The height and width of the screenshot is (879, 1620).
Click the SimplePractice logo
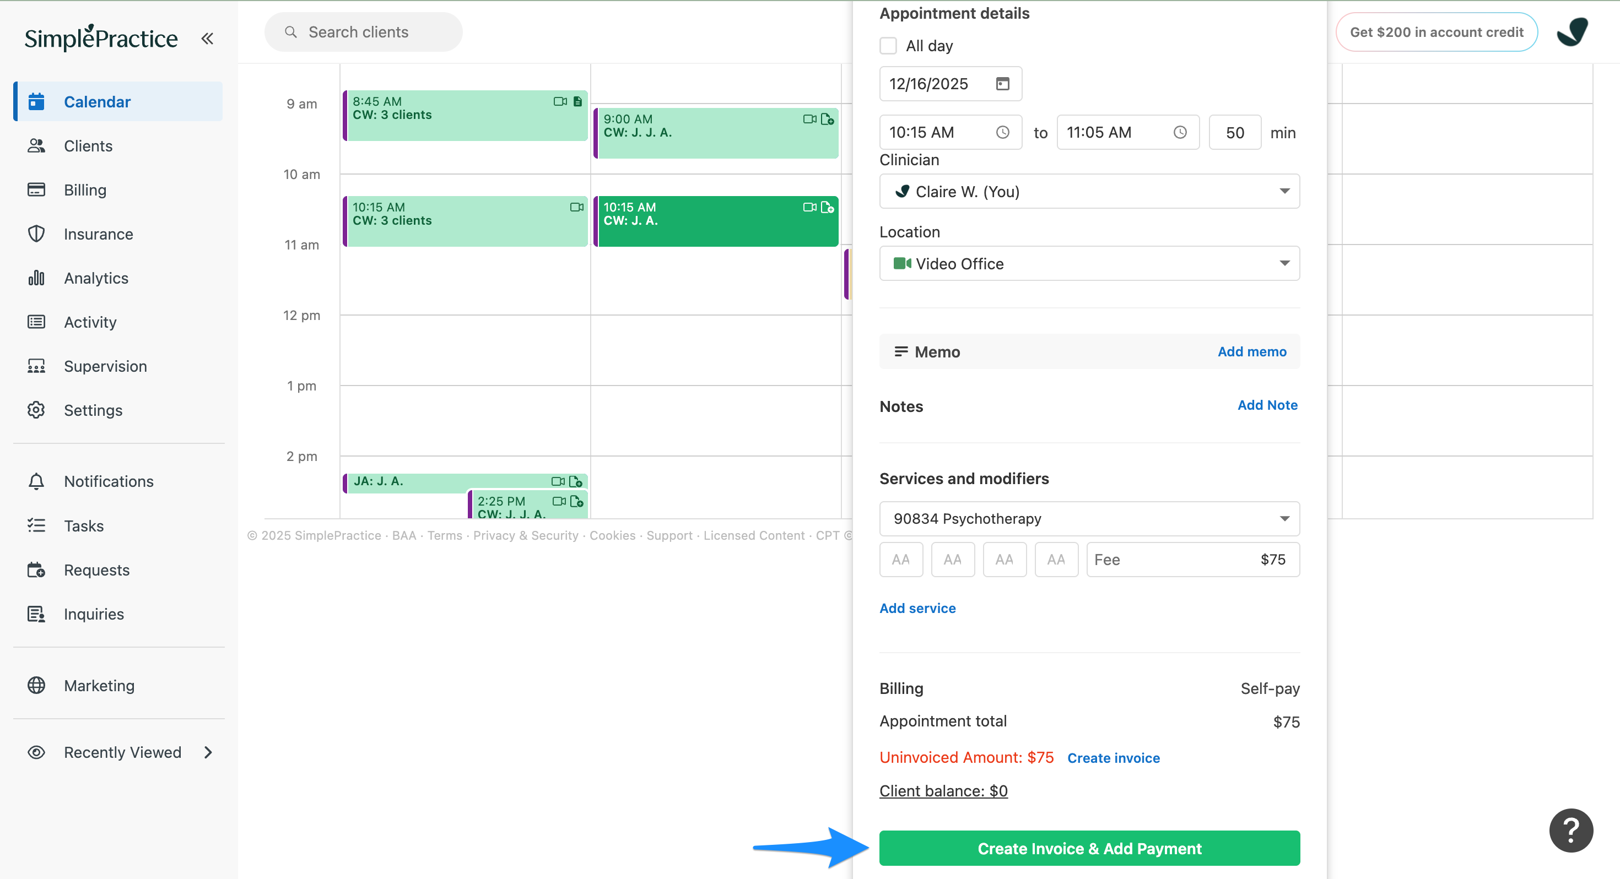101,37
